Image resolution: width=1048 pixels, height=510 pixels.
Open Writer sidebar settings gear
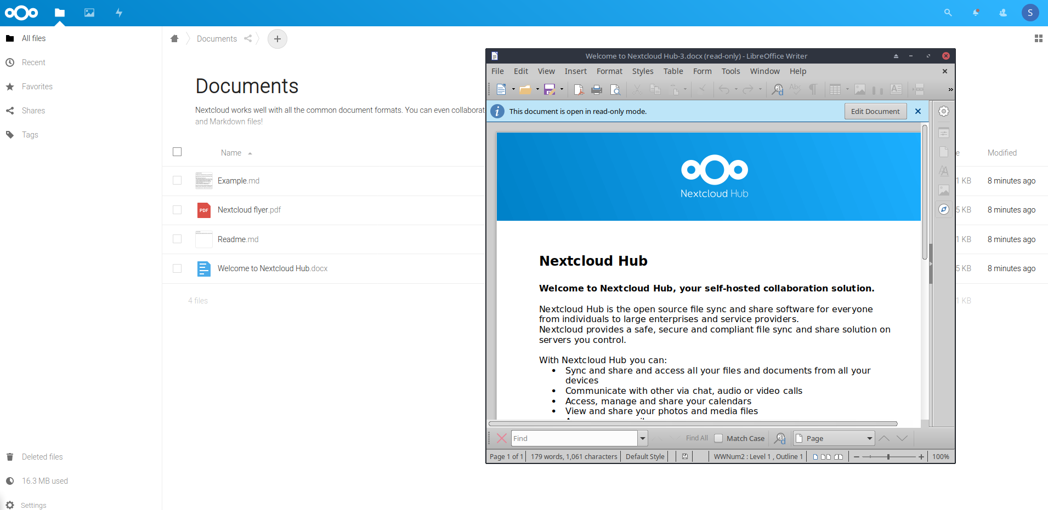[944, 111]
